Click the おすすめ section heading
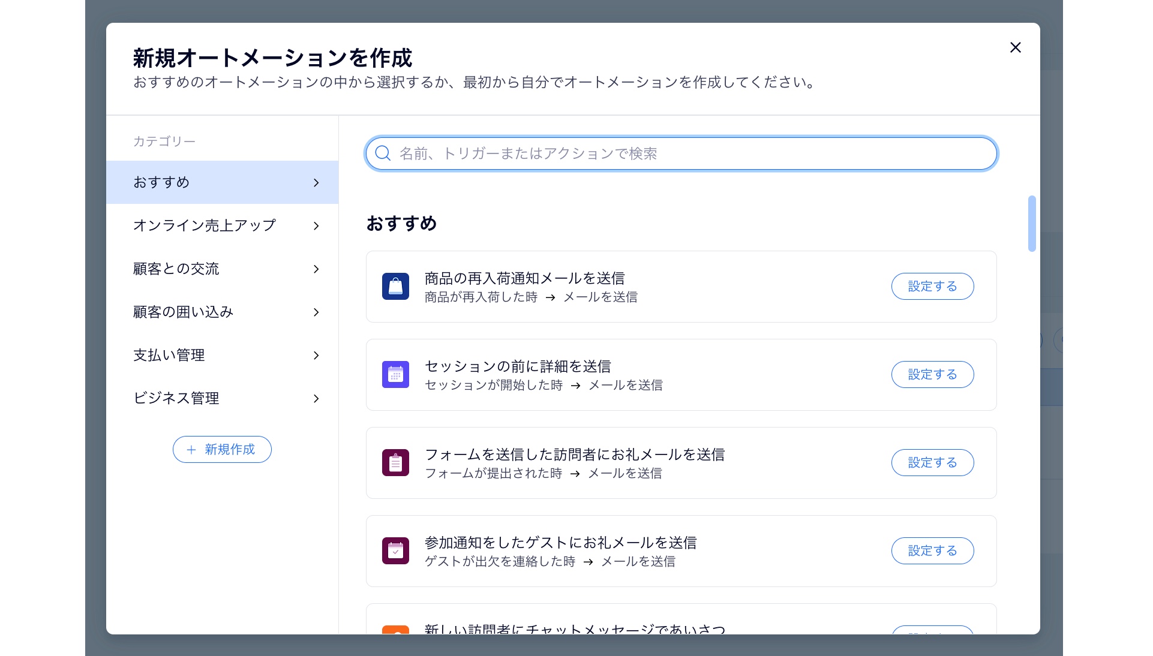This screenshot has width=1153, height=656. click(401, 224)
